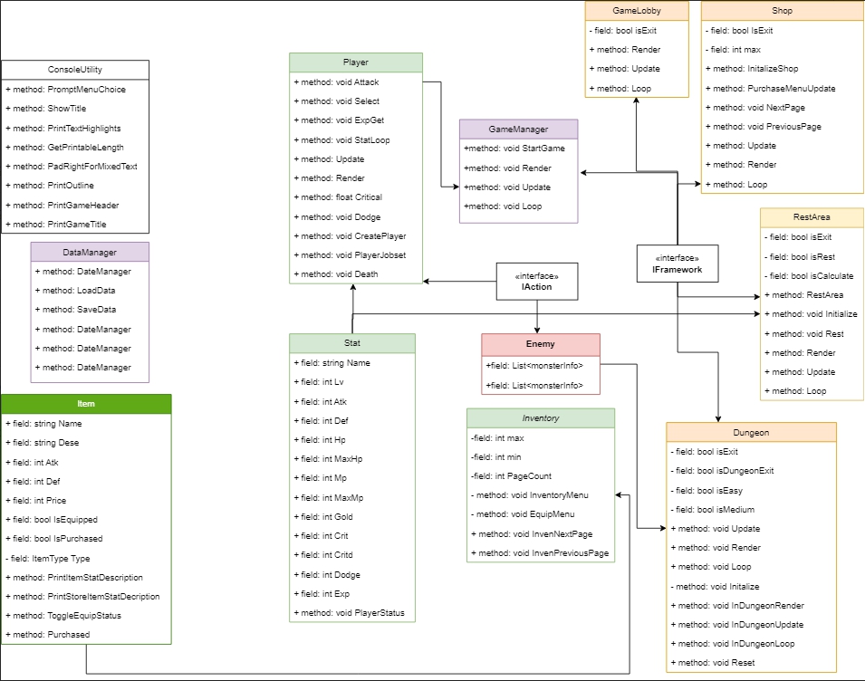Click the void InvenPreviousPage method row

(541, 553)
